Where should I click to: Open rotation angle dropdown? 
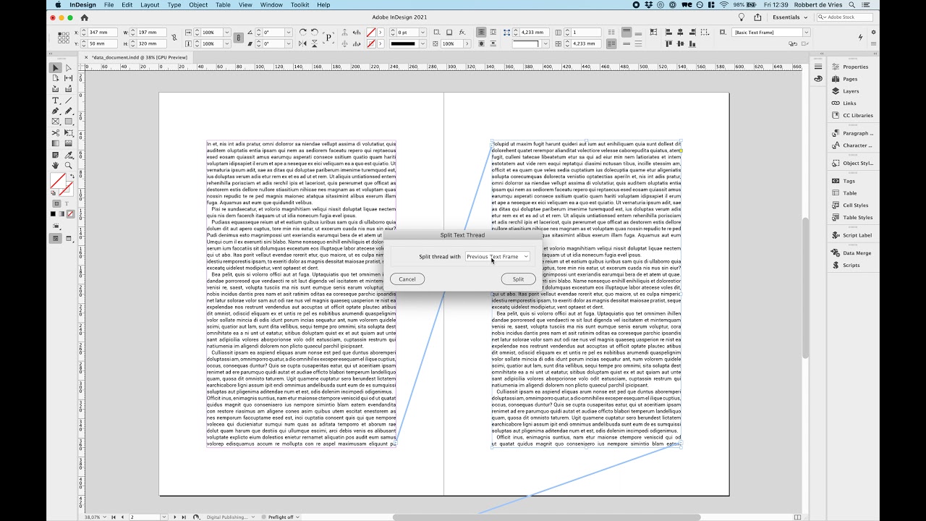(x=288, y=33)
